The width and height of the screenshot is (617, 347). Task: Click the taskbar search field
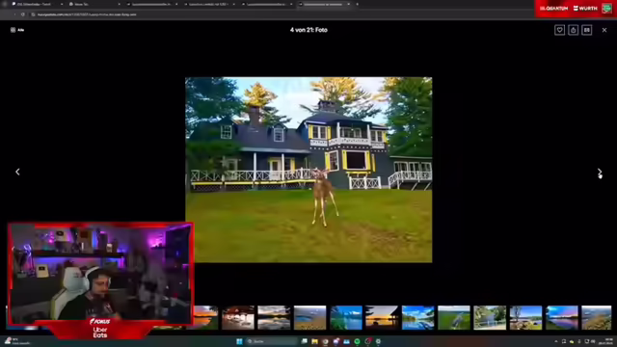point(272,341)
